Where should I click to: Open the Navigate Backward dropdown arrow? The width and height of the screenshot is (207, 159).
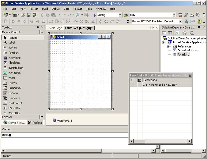(82, 15)
